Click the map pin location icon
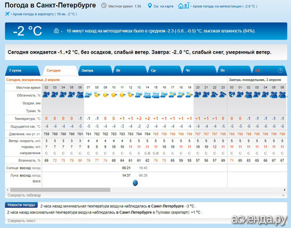The height and width of the screenshot is (228, 291). click(x=150, y=6)
